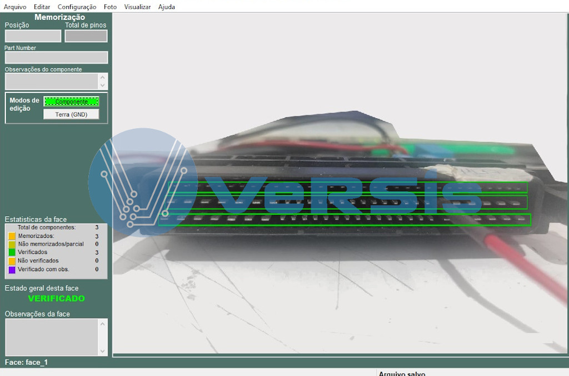This screenshot has height=376, width=569.
Task: Select the middle green pin row component
Action: click(x=346, y=202)
